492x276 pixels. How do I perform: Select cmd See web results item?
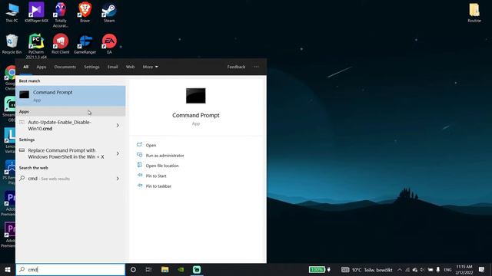coord(65,179)
